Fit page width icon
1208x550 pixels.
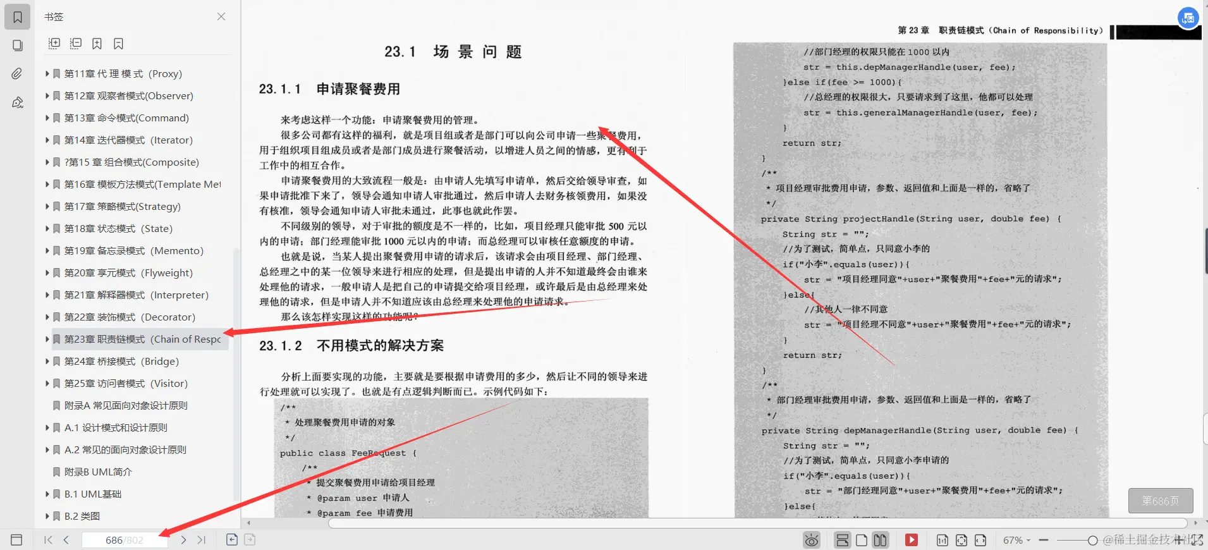980,540
